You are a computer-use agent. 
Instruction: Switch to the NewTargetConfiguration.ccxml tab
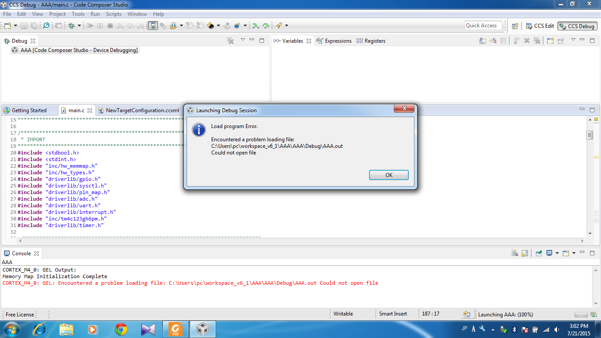click(142, 110)
